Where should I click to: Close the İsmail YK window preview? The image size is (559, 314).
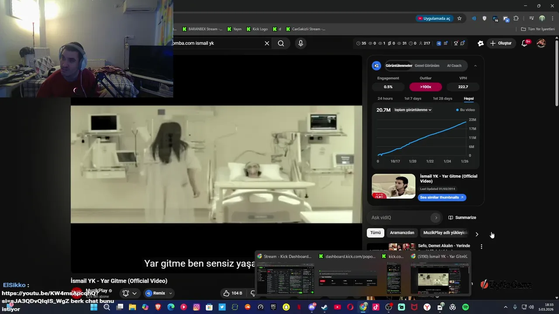(x=466, y=256)
